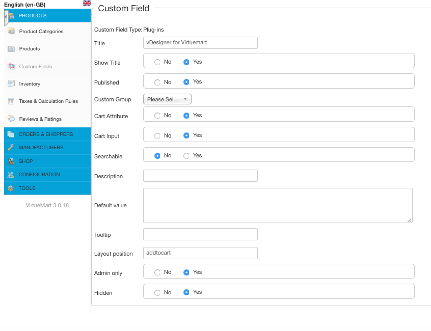Click the Inventory chart icon
The width and height of the screenshot is (431, 331).
click(11, 84)
